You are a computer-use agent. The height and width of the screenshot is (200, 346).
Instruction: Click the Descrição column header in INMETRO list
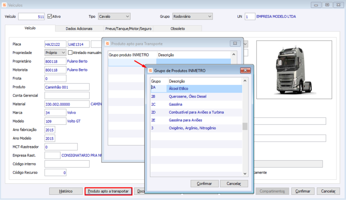(x=205, y=81)
